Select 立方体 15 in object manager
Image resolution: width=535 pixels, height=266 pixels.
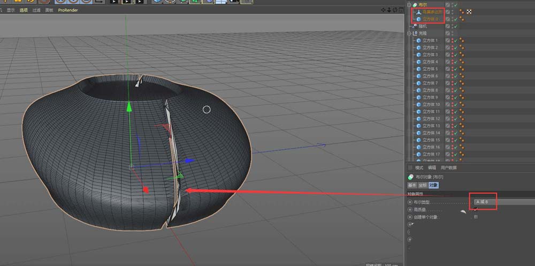point(431,140)
